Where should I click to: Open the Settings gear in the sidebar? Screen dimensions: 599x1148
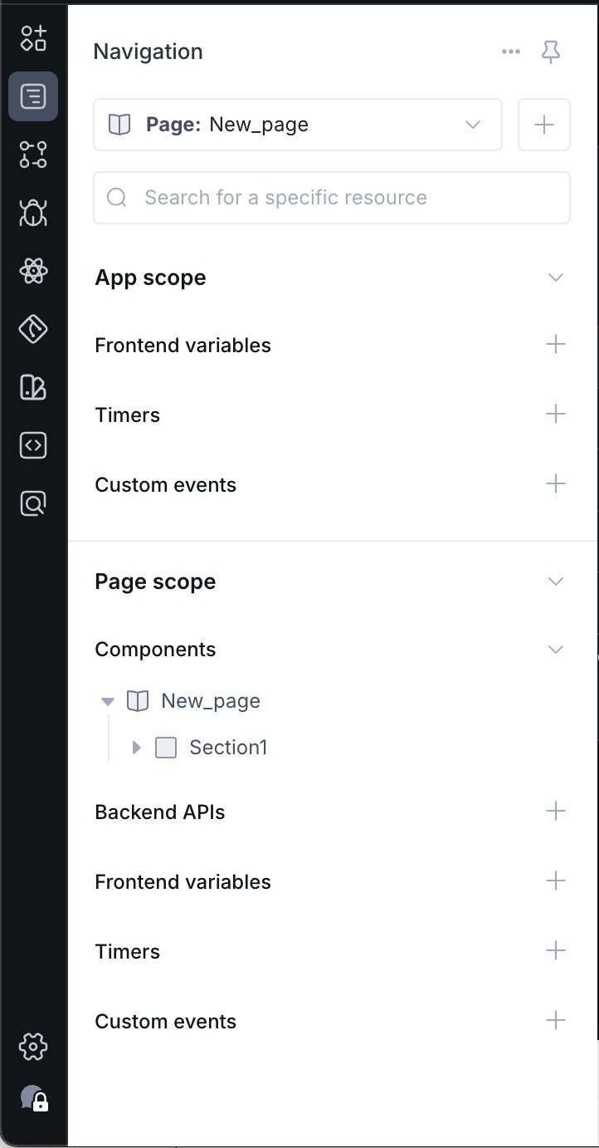tap(33, 1047)
